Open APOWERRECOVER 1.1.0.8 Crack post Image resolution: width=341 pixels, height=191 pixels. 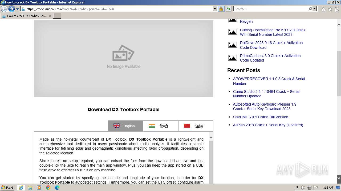click(269, 81)
